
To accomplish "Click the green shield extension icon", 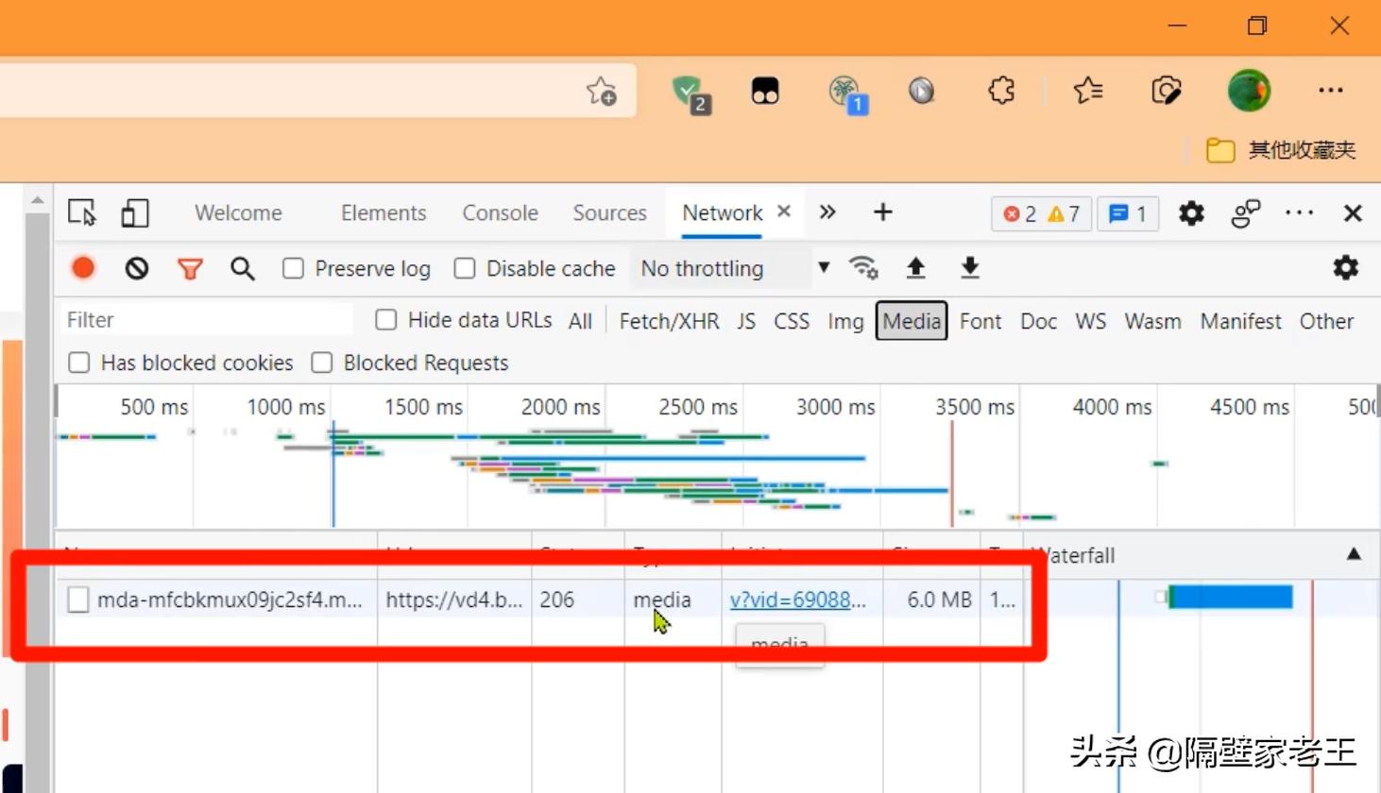I will coord(690,93).
